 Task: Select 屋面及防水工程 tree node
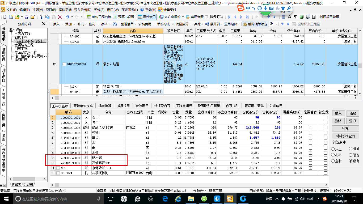[26, 52]
